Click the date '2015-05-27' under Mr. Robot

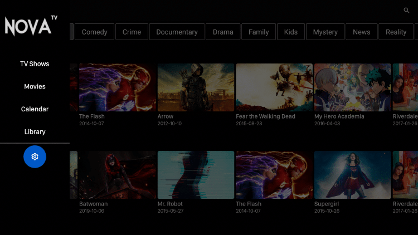(x=171, y=210)
